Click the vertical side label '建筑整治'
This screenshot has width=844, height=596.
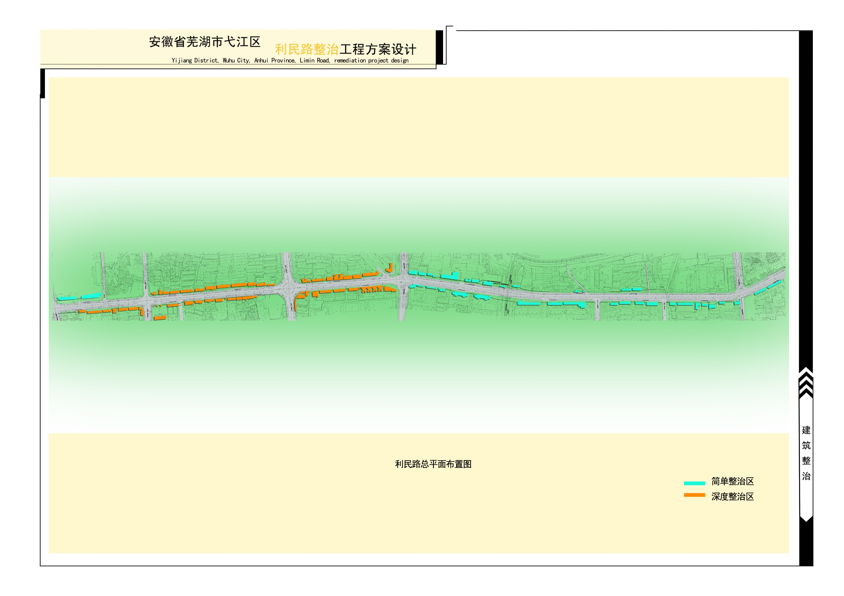click(x=806, y=453)
